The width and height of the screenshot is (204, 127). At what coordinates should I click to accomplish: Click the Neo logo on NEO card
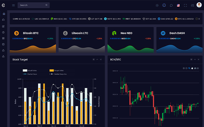tap(114, 33)
